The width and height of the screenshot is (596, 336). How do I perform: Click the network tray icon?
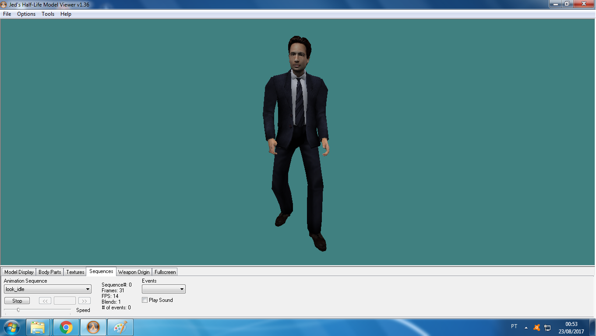[548, 327]
